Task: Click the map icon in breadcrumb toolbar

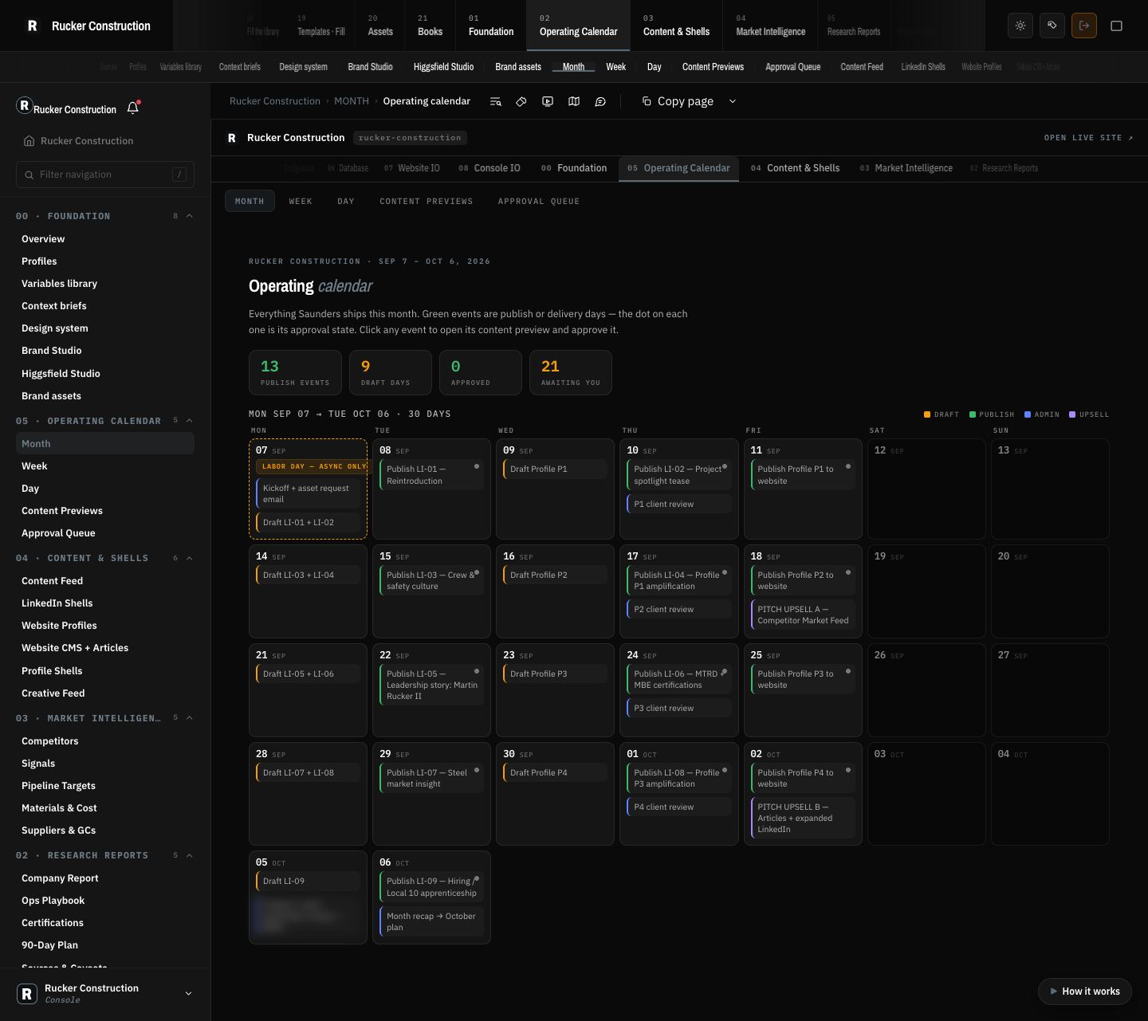Action: (x=574, y=101)
